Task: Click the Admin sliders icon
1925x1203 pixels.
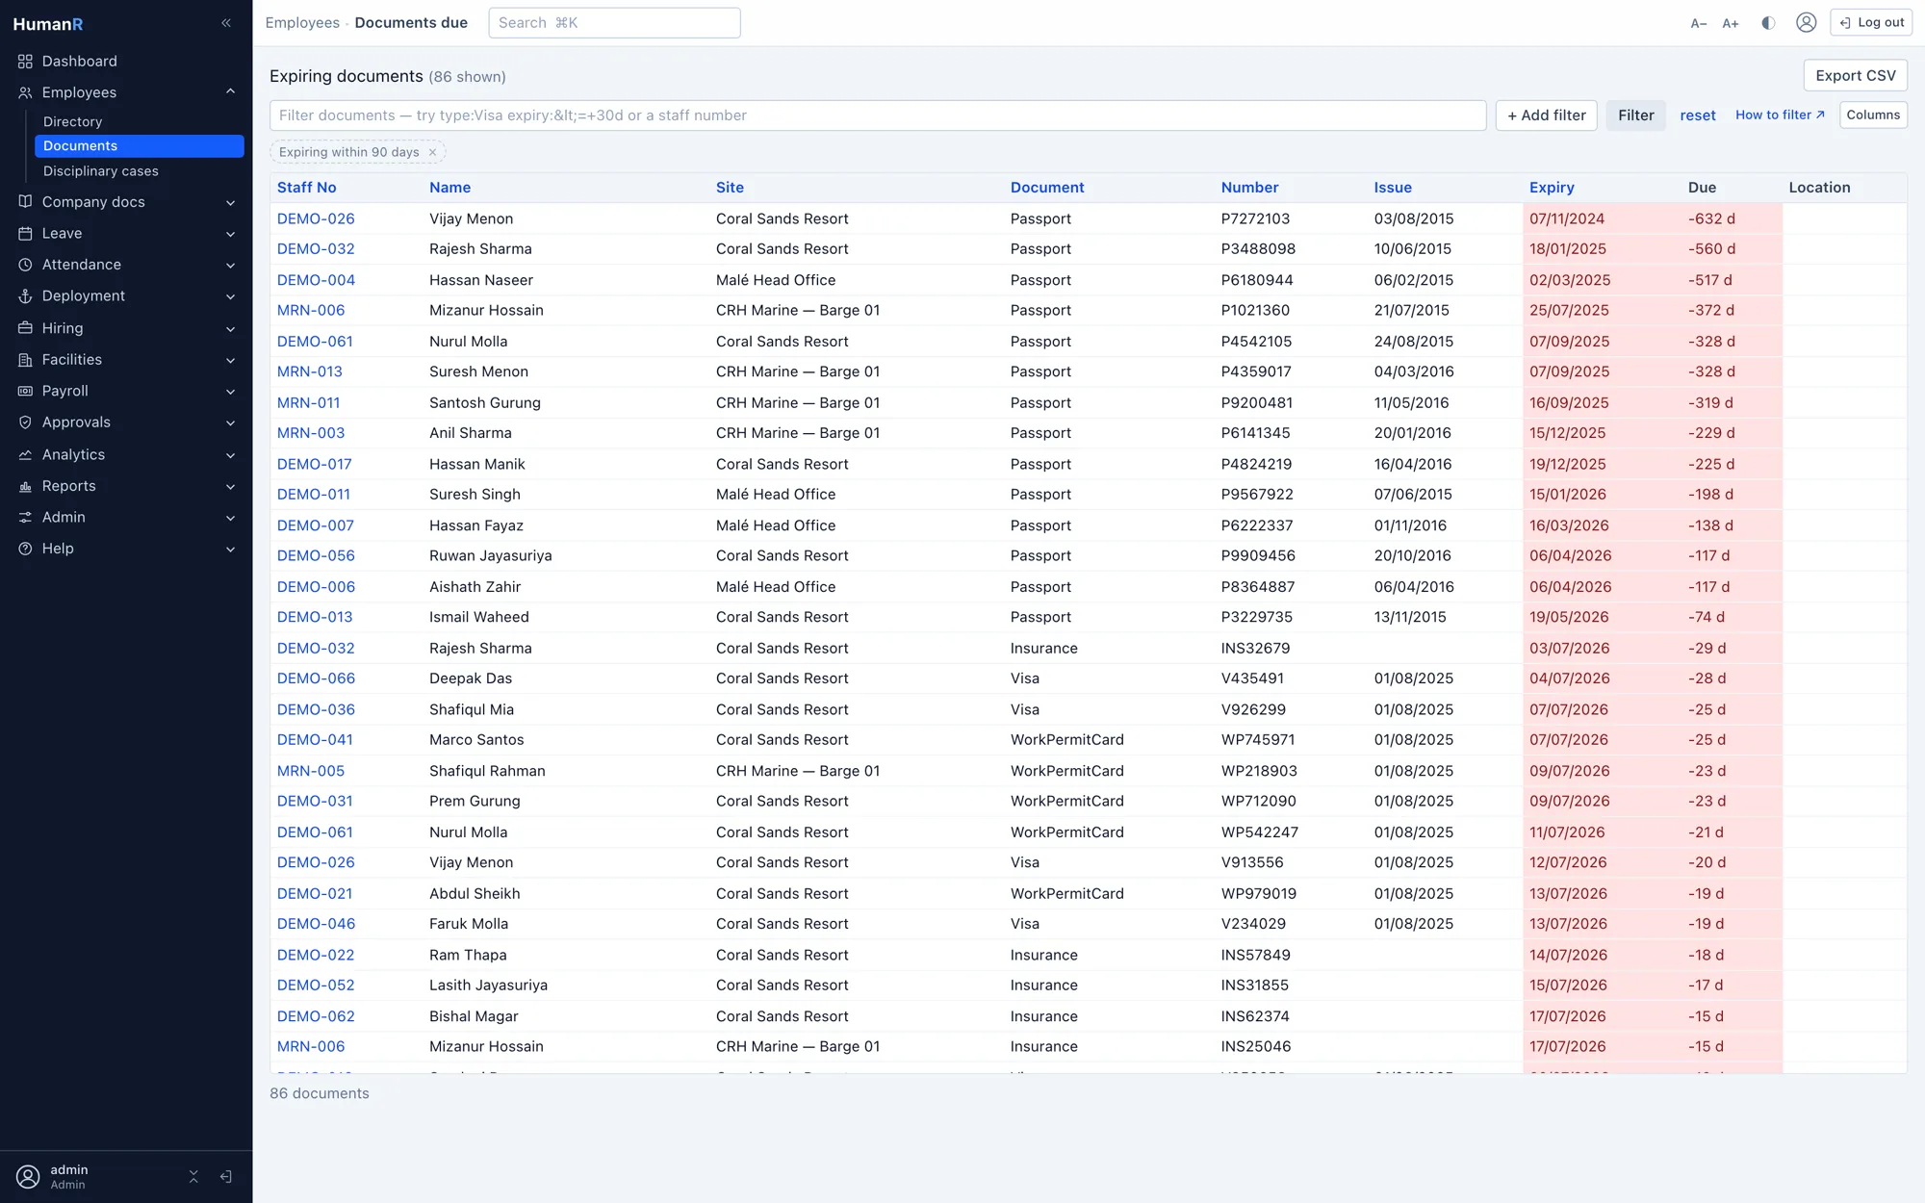Action: pos(25,518)
